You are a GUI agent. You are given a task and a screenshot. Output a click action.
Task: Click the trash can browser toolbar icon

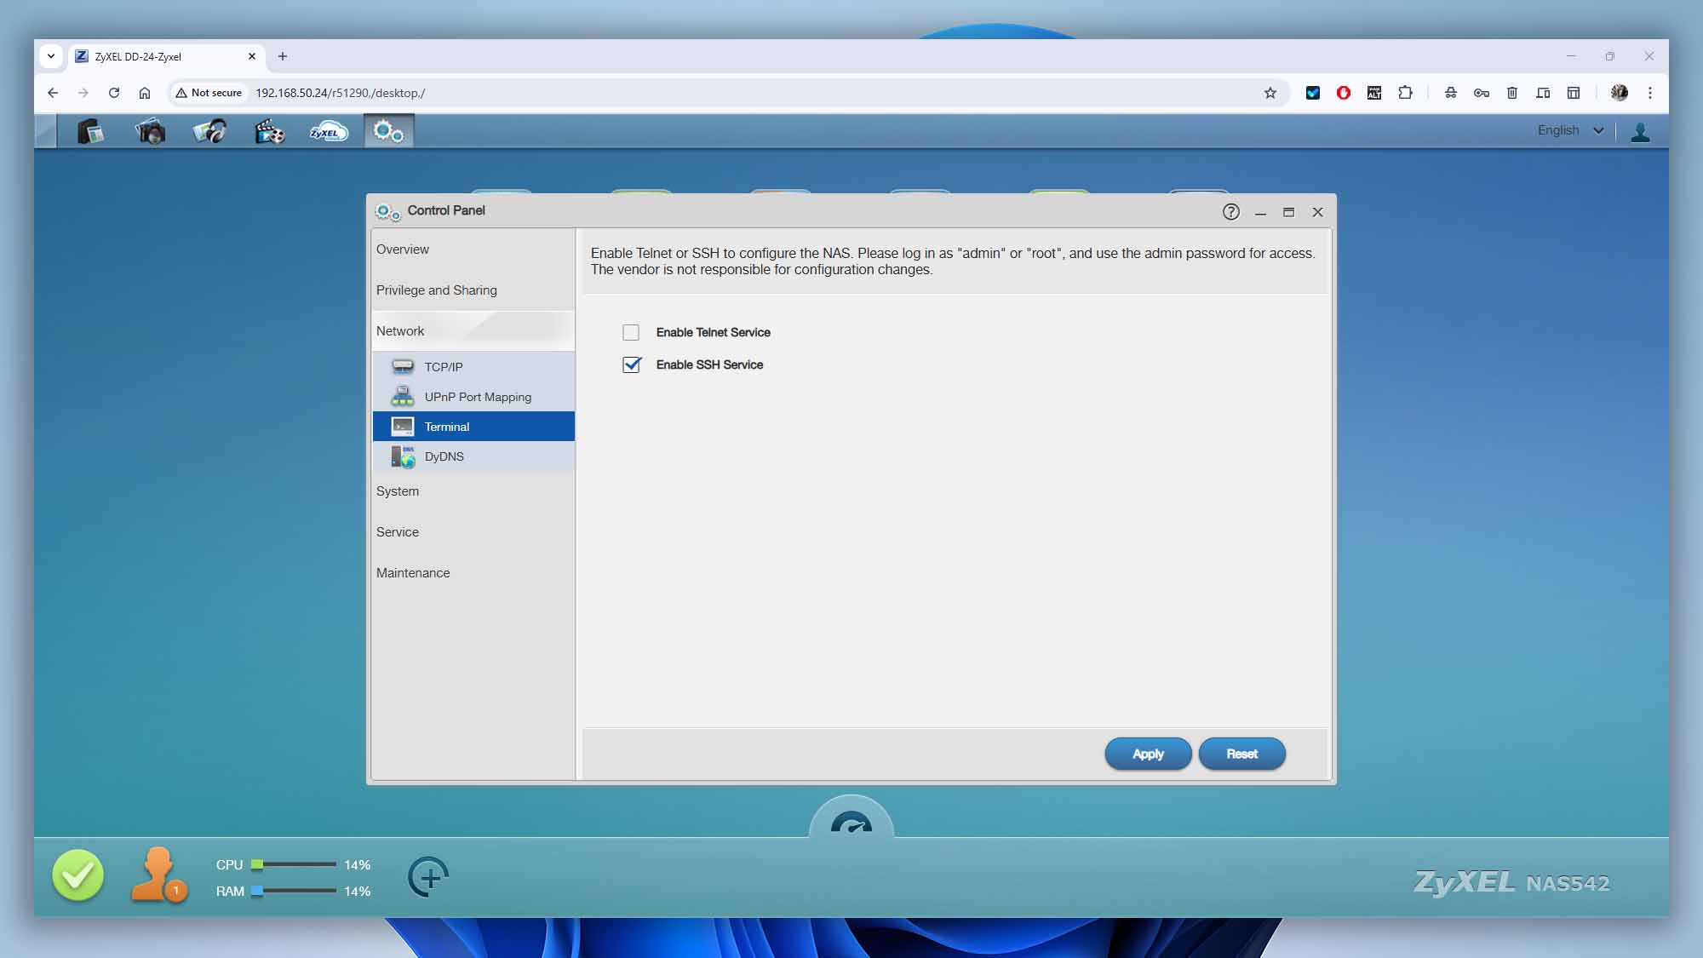click(x=1512, y=93)
